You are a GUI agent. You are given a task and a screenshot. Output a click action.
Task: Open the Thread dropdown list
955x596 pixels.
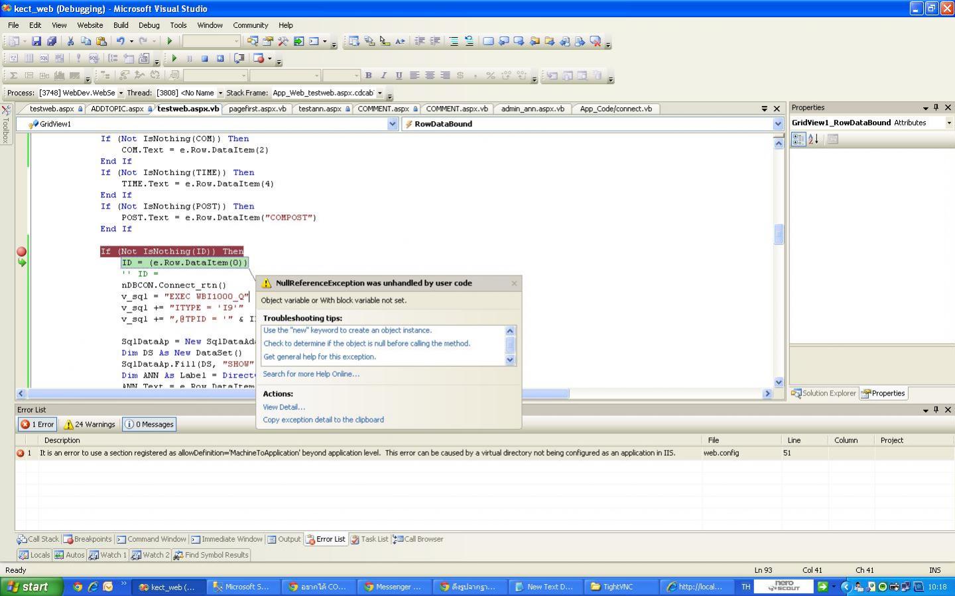click(x=220, y=93)
